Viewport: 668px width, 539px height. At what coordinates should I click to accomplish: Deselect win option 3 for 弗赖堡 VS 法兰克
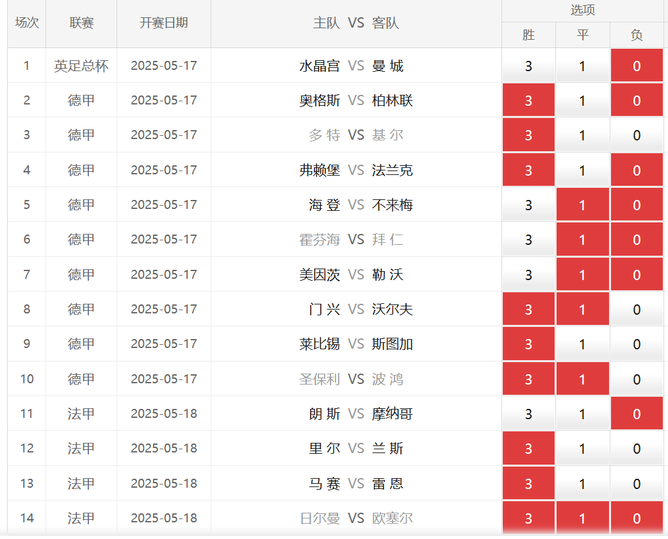coord(528,170)
